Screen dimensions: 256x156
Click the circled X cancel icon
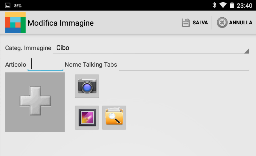click(x=222, y=23)
